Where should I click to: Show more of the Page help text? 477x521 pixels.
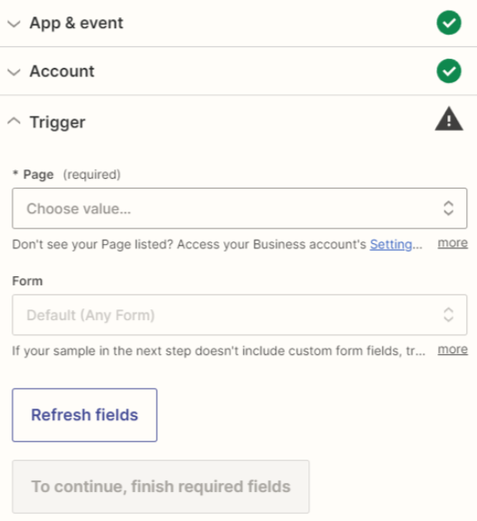(453, 243)
